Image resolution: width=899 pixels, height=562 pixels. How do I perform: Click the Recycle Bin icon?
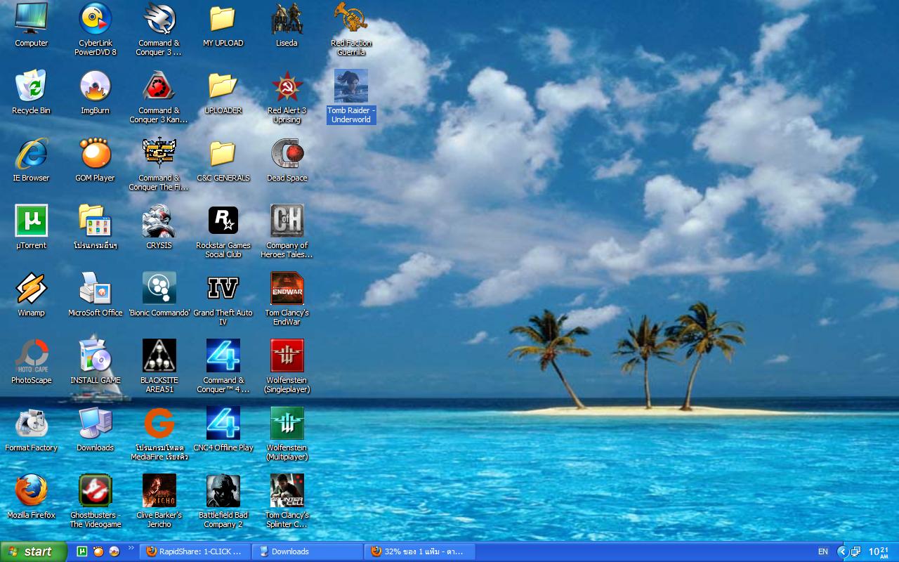pos(32,86)
